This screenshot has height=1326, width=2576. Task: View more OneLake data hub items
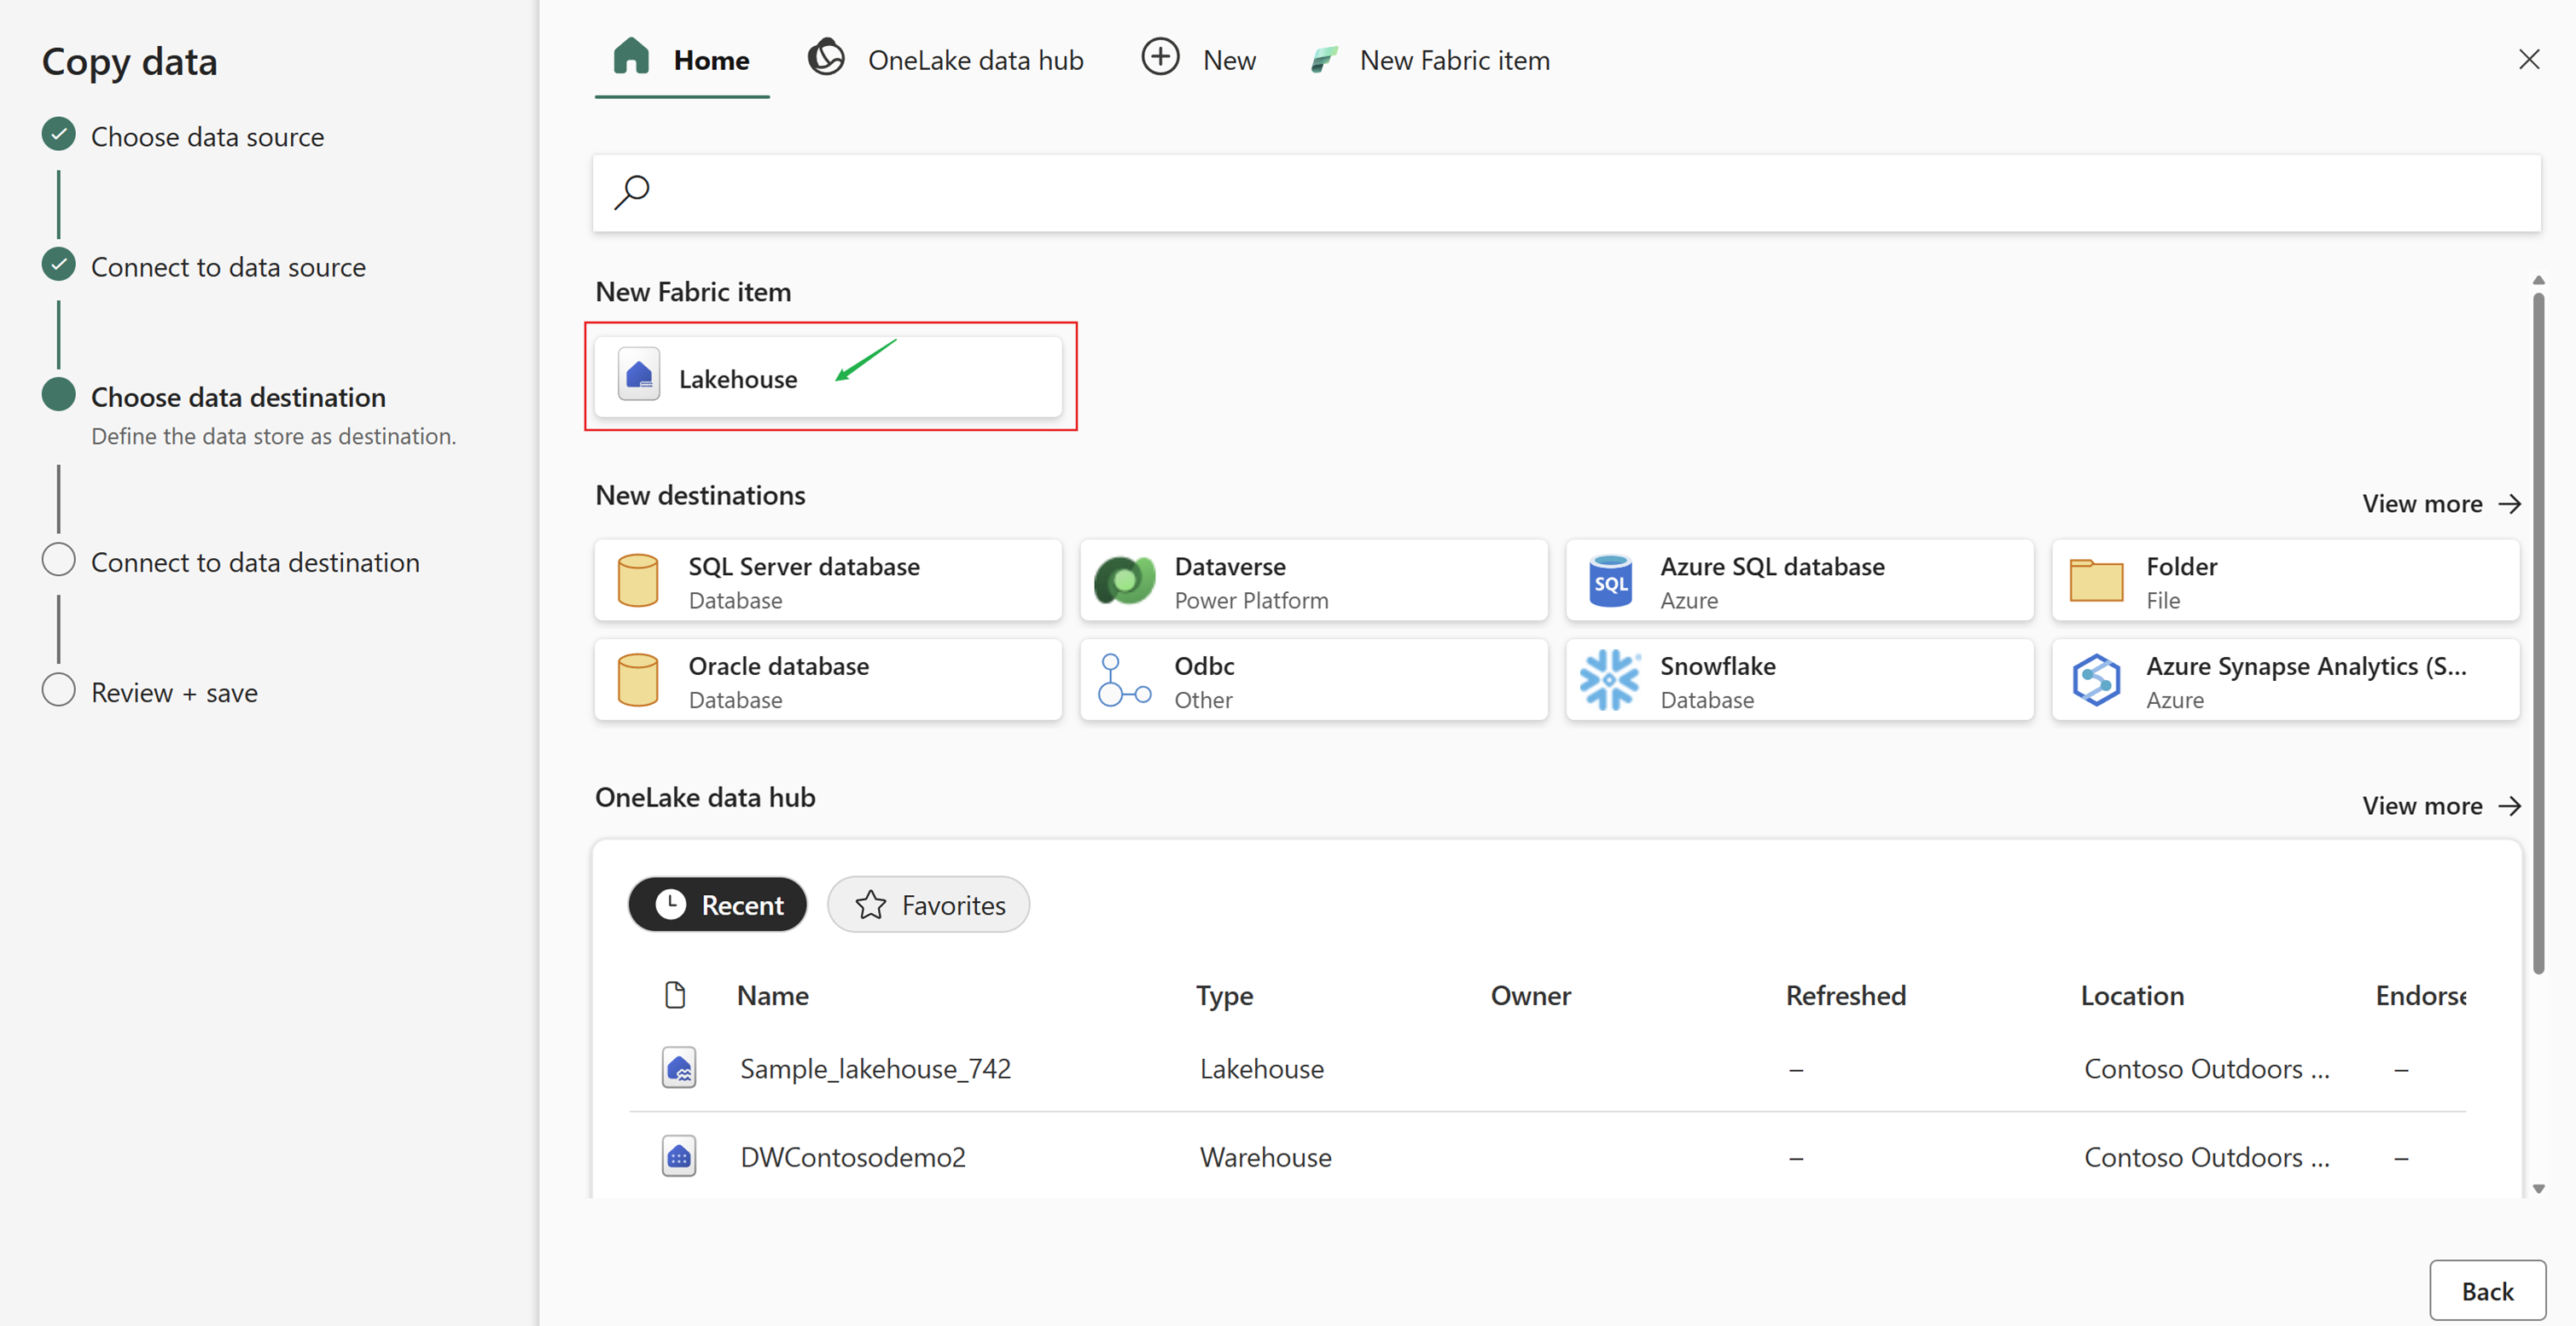pos(2441,806)
